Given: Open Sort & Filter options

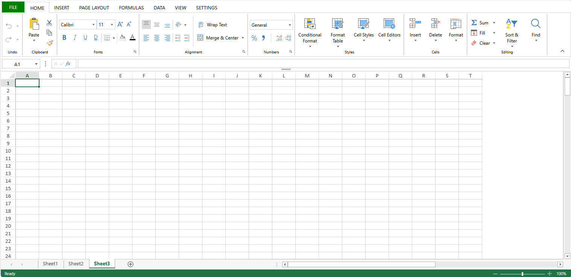Looking at the screenshot, I should [512, 33].
